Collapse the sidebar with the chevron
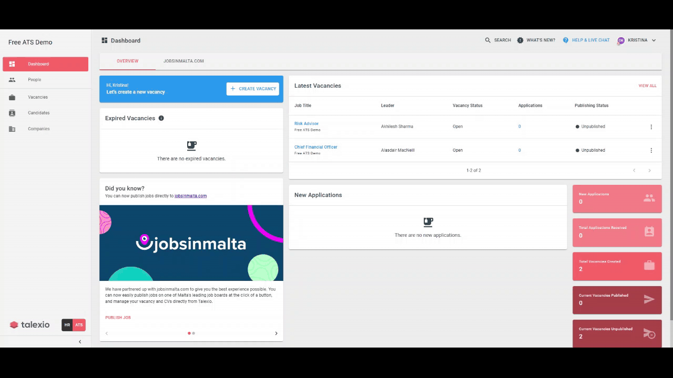This screenshot has height=378, width=673. 80,342
